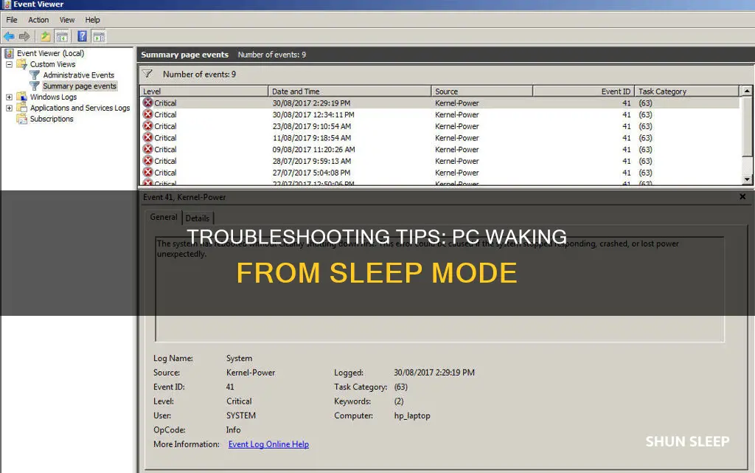Expand Applications and Services Logs node
This screenshot has height=473, width=755.
[x=9, y=108]
